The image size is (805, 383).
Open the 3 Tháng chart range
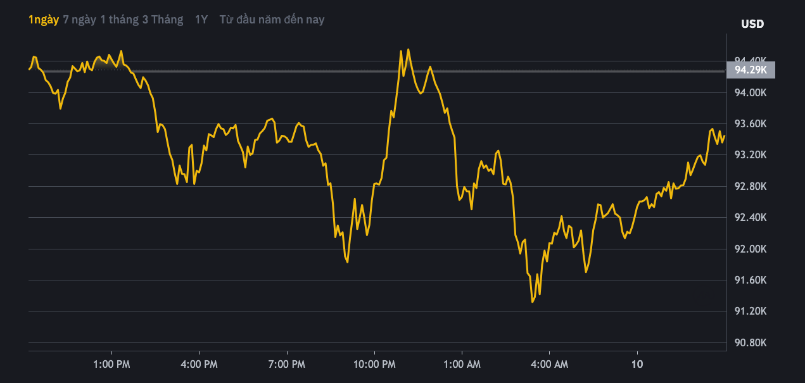click(x=163, y=20)
